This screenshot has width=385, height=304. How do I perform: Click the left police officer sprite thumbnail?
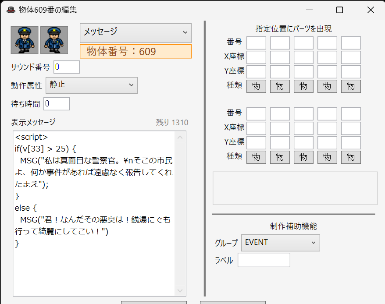click(x=25, y=40)
